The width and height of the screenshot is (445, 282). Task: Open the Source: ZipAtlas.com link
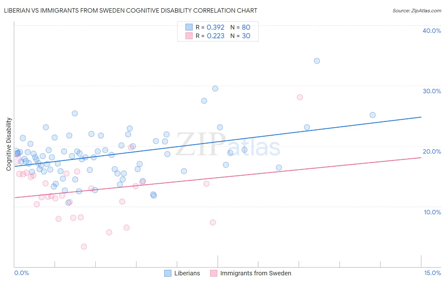coord(417,10)
